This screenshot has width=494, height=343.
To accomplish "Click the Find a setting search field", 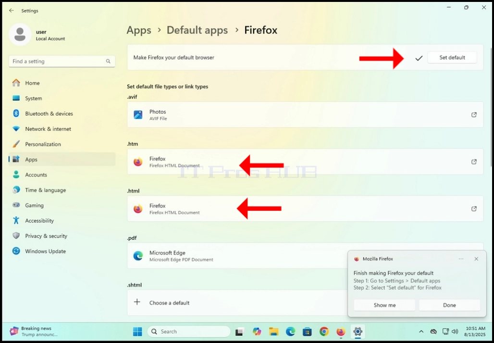I will tap(62, 62).
